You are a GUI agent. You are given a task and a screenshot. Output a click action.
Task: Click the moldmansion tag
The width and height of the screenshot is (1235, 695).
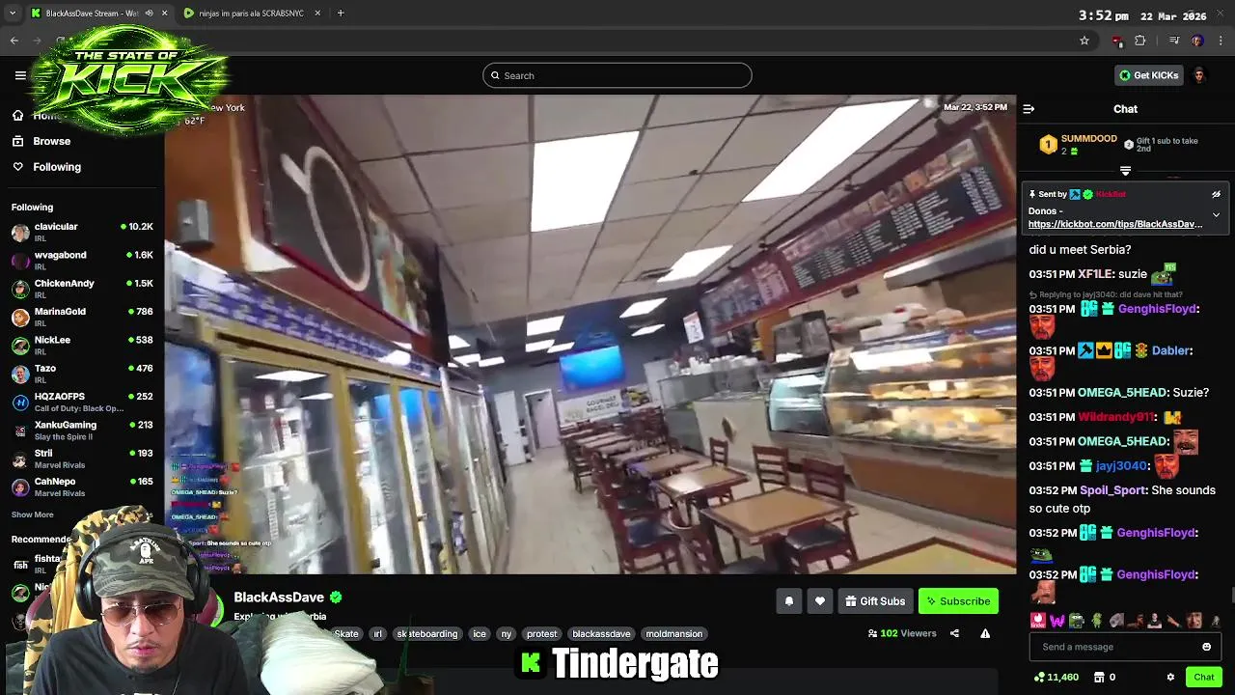pos(674,634)
